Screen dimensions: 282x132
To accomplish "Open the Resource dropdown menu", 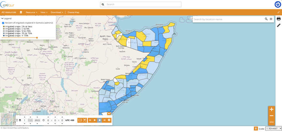I will pos(31,12).
